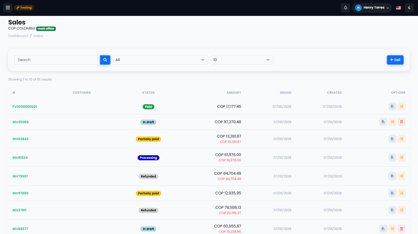The width and height of the screenshot is (418, 234).
Task: Open invoice INV73997 link
Action: click(20, 176)
